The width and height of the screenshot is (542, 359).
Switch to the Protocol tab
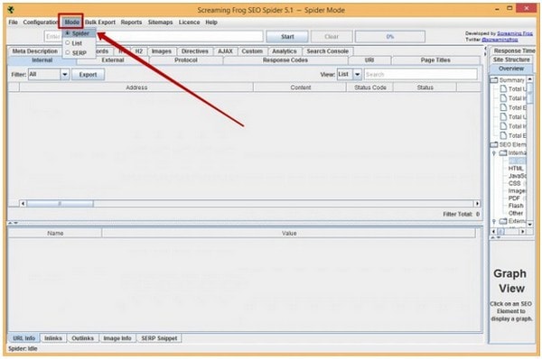[x=186, y=60]
